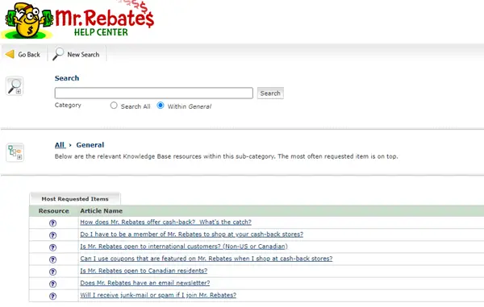Click the yellow Go Back arrow icon
The width and height of the screenshot is (484, 307).
coord(10,54)
